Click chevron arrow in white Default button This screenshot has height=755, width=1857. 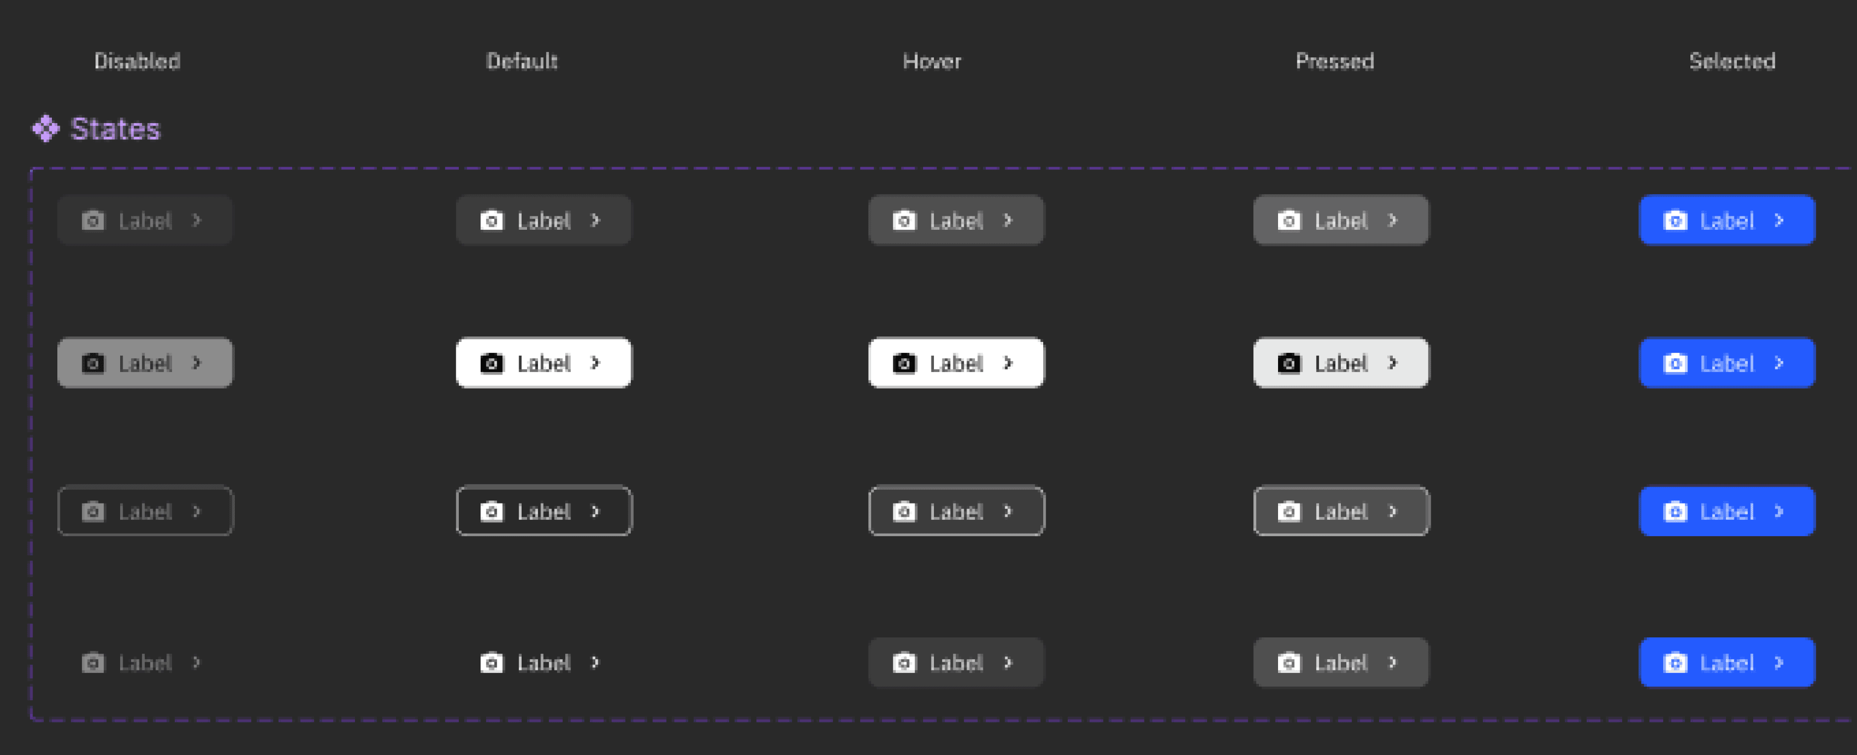(x=595, y=363)
